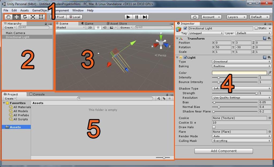Image resolution: width=274 pixels, height=167 pixels.
Task: Toggle scene lighting sun icon
Action: click(x=98, y=27)
